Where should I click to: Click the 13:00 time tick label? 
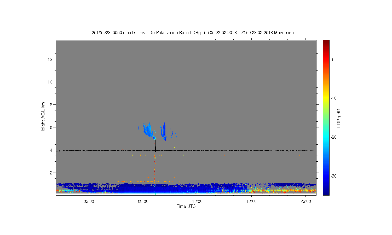click(x=197, y=202)
